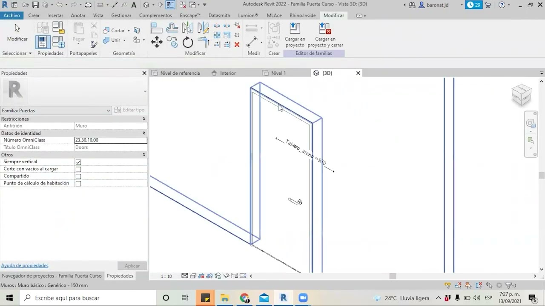Open the Unir dropdown arrow
The height and width of the screenshot is (306, 545).
click(124, 40)
